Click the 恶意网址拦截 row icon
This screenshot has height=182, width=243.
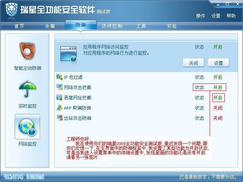pos(60,97)
